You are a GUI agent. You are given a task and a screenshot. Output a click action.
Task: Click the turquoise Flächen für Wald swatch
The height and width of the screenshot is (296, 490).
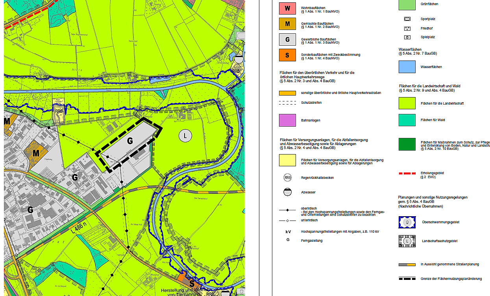coord(407,120)
